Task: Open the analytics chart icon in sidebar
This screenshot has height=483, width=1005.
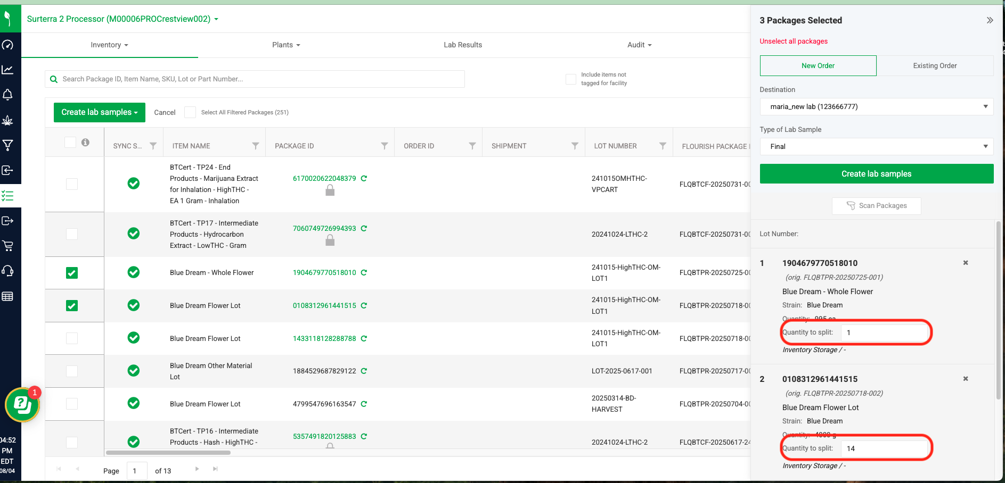Action: pos(7,70)
